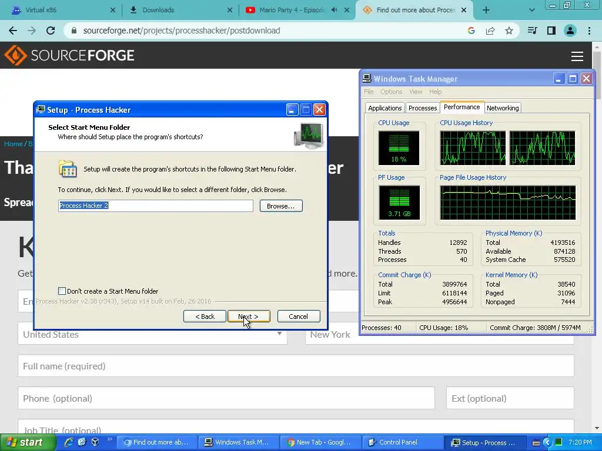Click Internet Explorer quick launch icon
The width and height of the screenshot is (602, 451).
point(69,442)
